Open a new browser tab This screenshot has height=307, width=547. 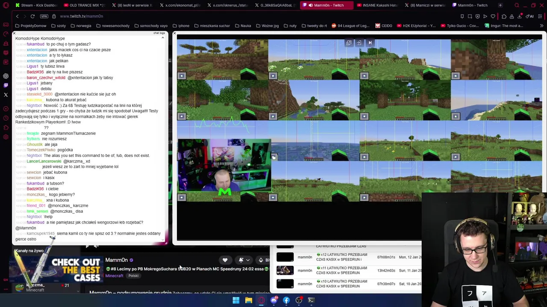pos(500,5)
